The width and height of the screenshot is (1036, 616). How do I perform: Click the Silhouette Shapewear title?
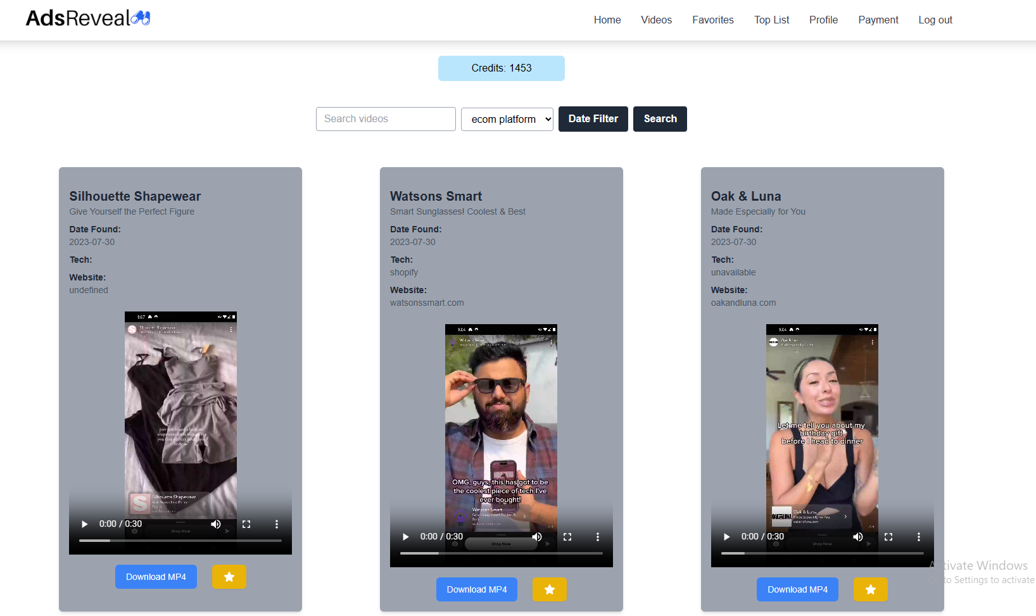tap(135, 196)
